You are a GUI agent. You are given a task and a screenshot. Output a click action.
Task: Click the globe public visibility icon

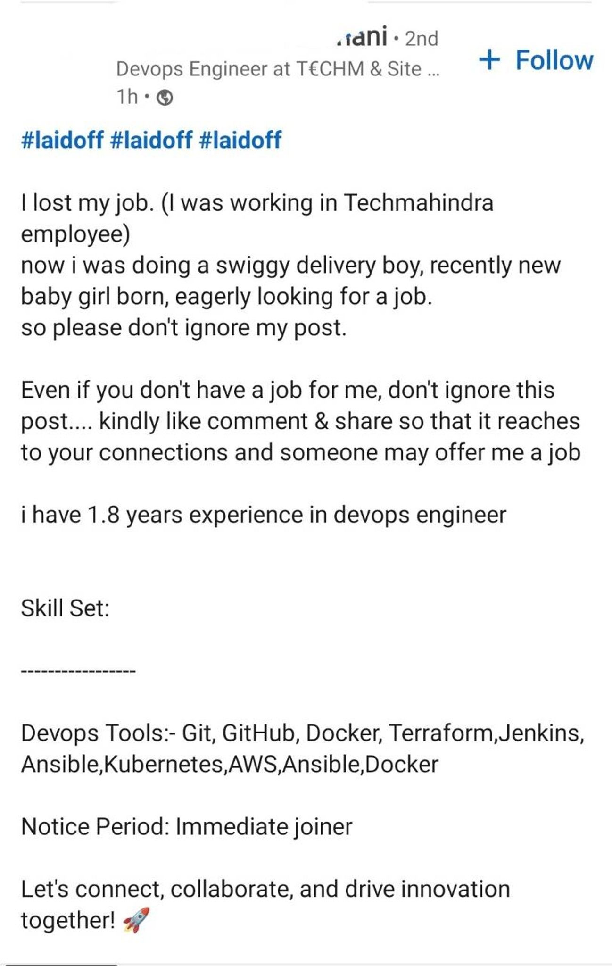[x=165, y=98]
